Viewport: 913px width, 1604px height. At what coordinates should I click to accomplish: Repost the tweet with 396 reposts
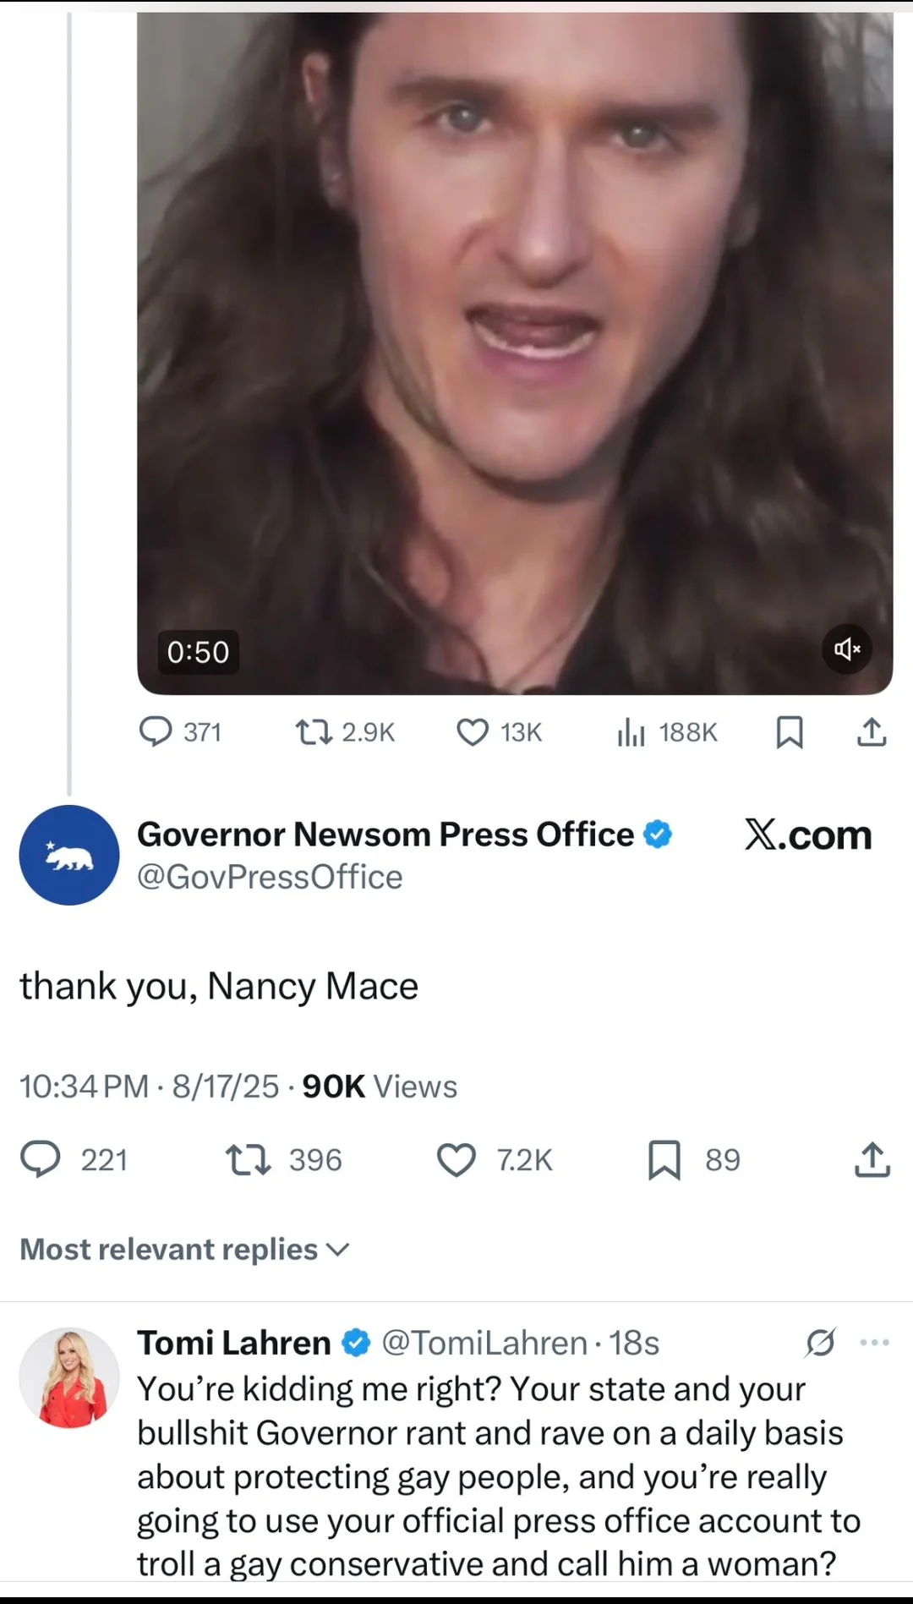pos(284,1160)
